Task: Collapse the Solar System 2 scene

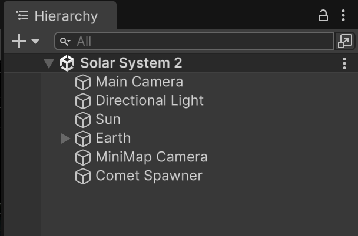Action: coord(49,63)
